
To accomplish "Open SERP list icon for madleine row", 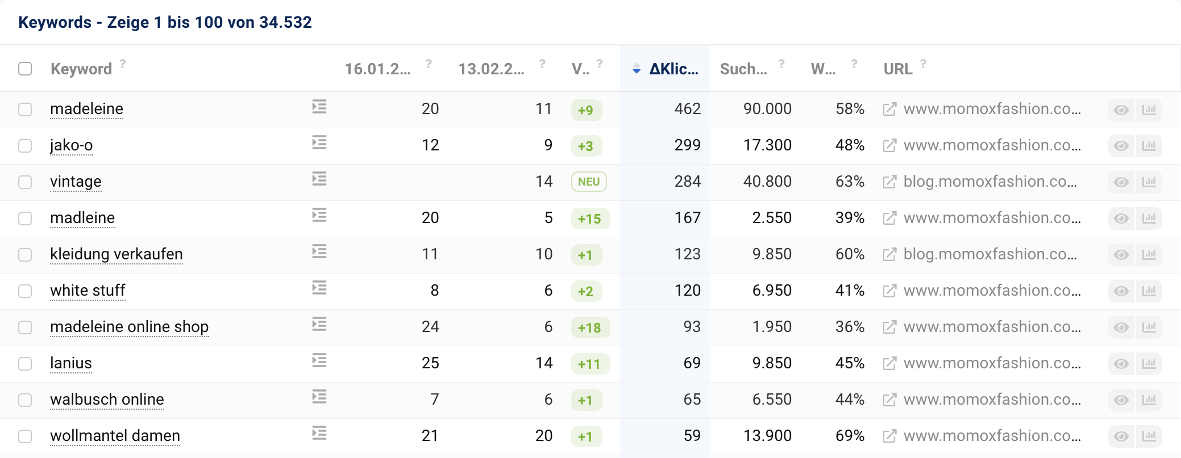I will point(319,215).
